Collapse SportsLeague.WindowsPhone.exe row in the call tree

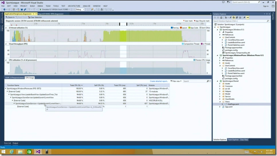pos(6,88)
